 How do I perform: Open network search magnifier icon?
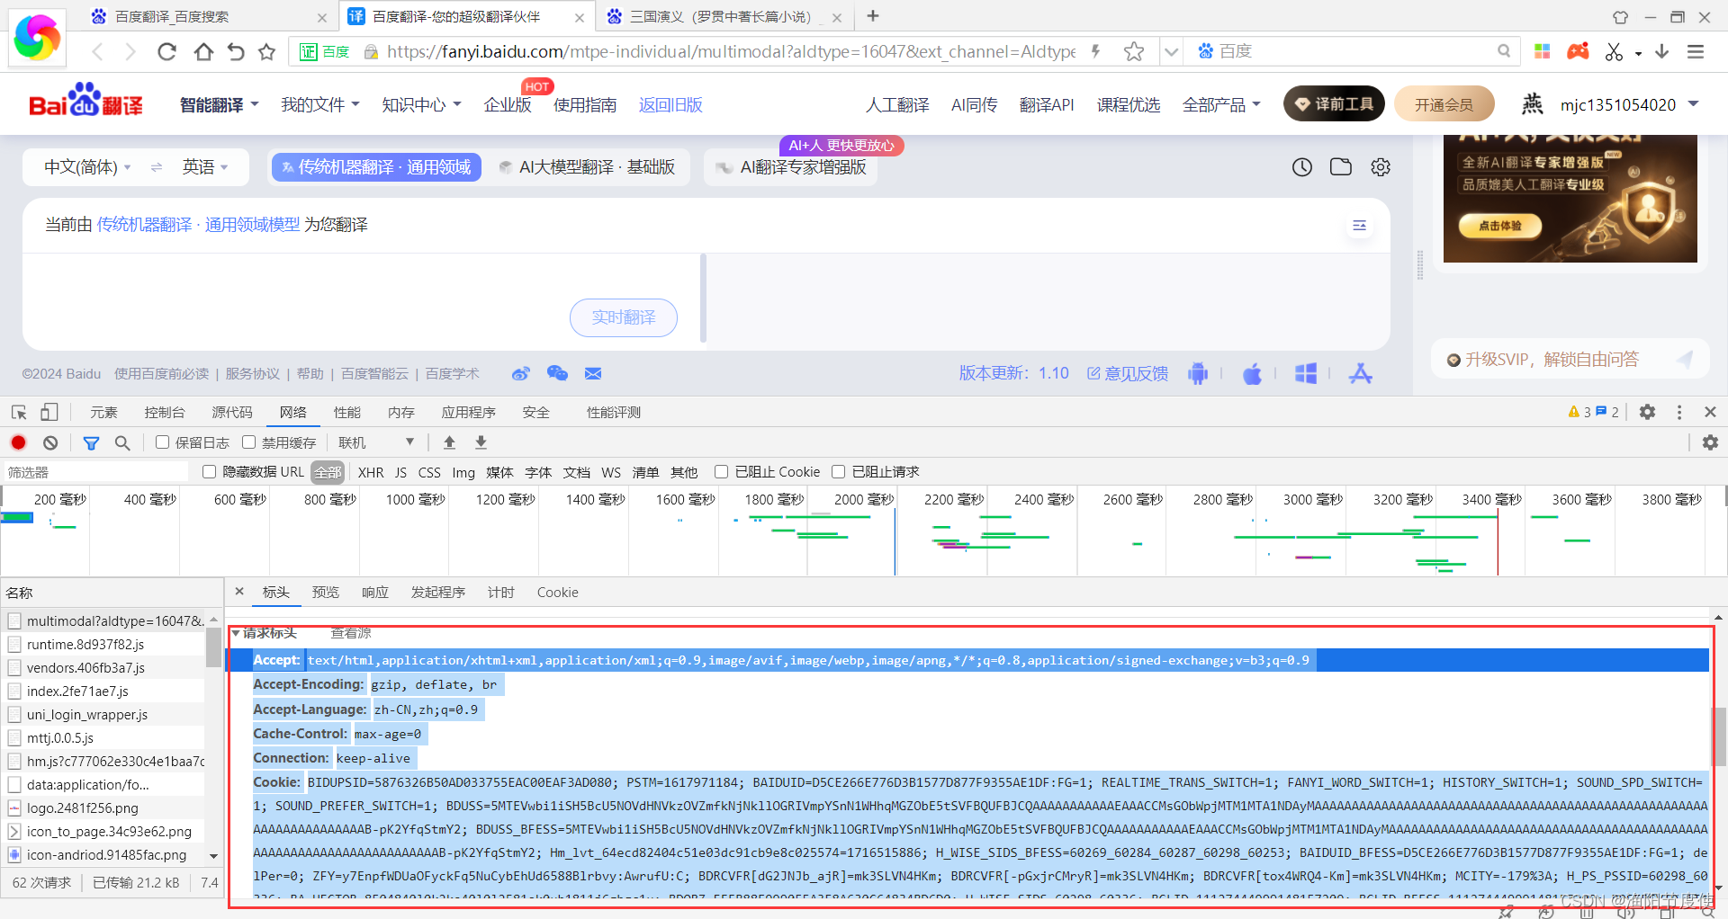coord(122,442)
